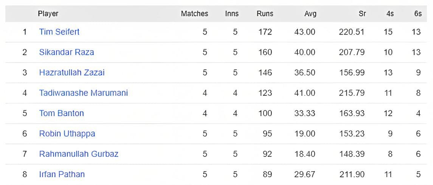Open the Rahmanullah Gurbaz link

pos(79,154)
